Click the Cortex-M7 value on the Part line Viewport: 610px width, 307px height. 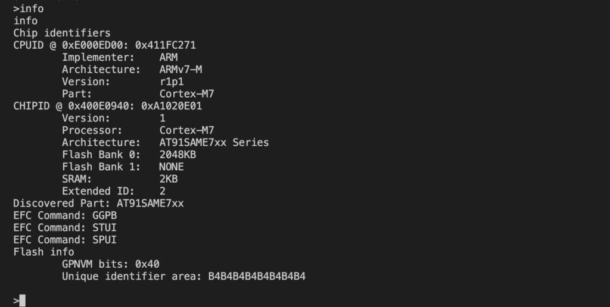point(186,94)
